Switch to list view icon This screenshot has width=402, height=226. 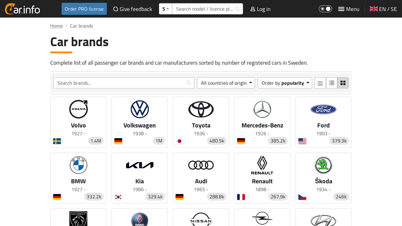click(332, 83)
